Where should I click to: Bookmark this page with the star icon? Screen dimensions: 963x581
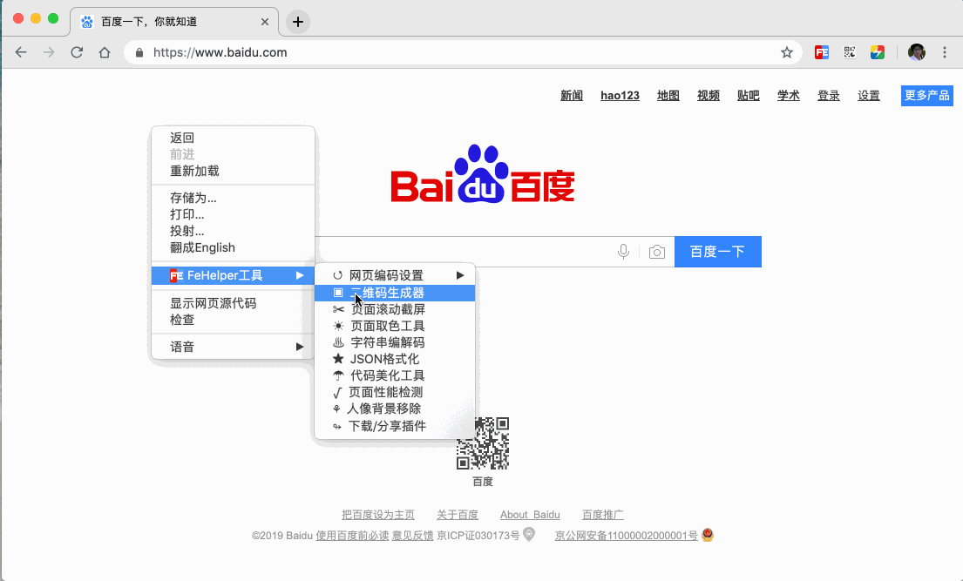point(787,52)
